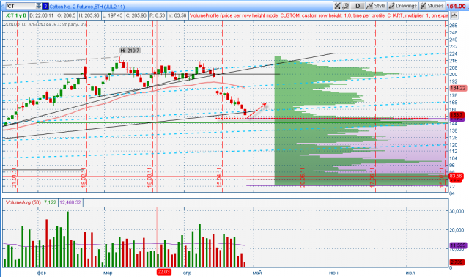Click the 184.22 red price bubble
The image size is (469, 277).
pos(458,88)
